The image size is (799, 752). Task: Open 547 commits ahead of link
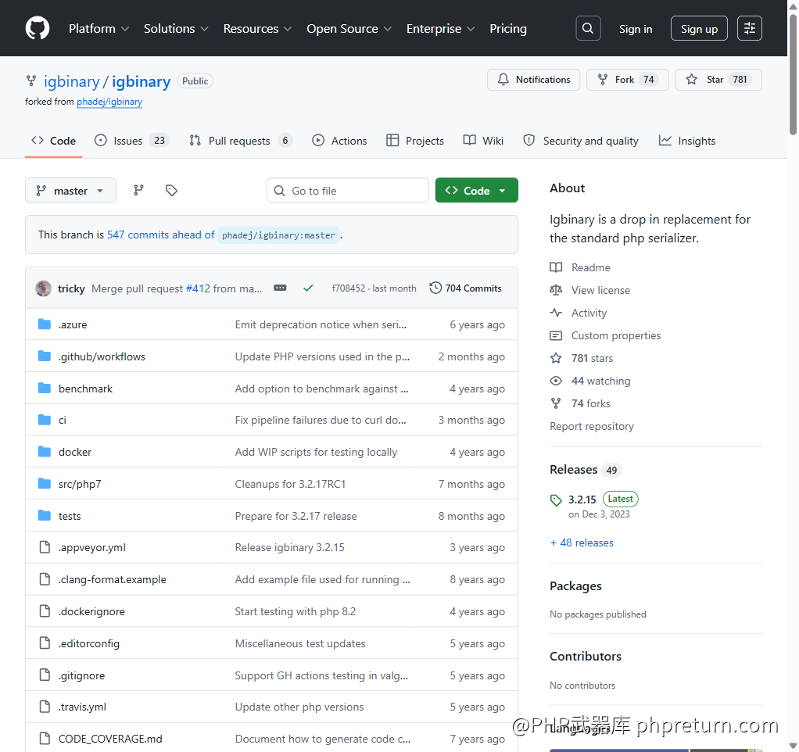(161, 235)
